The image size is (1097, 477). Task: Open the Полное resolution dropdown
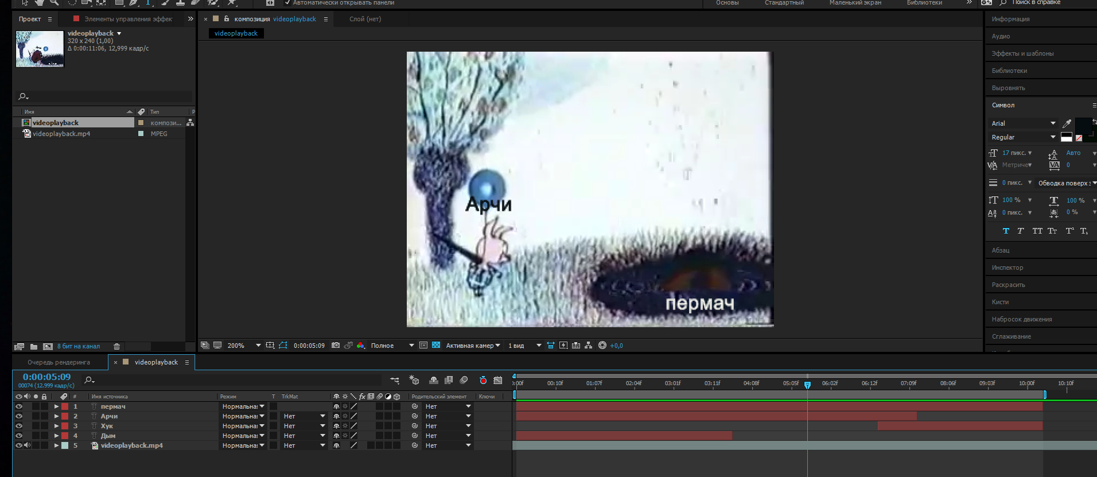coord(392,346)
